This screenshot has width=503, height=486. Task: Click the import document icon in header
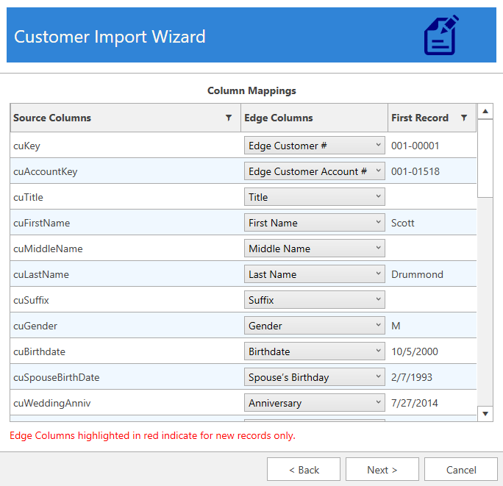441,35
